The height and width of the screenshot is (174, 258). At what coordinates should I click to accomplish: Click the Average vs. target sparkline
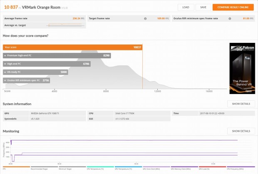point(65,25)
